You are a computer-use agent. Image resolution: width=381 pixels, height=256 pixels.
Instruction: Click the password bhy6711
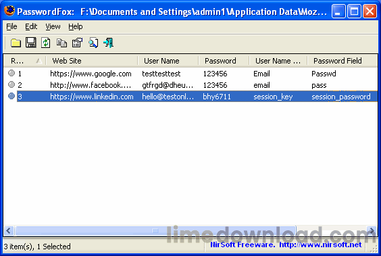click(x=217, y=97)
